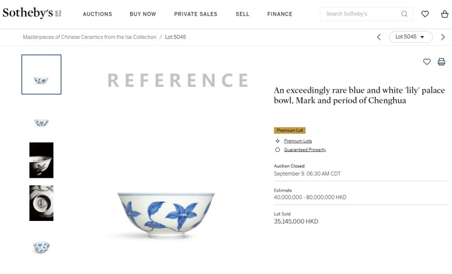Print this lot page
Viewport: 452px width, 274px height.
(441, 62)
